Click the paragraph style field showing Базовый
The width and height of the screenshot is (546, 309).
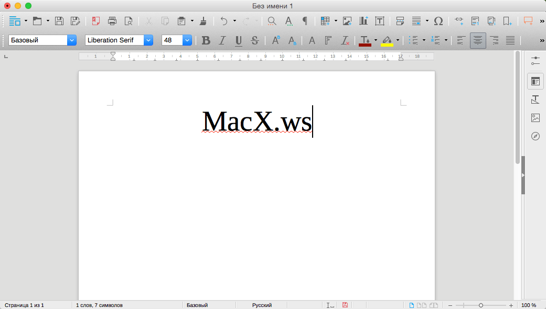pos(38,40)
